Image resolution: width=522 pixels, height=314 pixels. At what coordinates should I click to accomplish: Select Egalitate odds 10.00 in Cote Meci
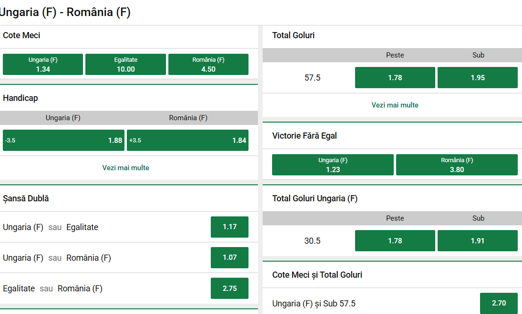[125, 65]
